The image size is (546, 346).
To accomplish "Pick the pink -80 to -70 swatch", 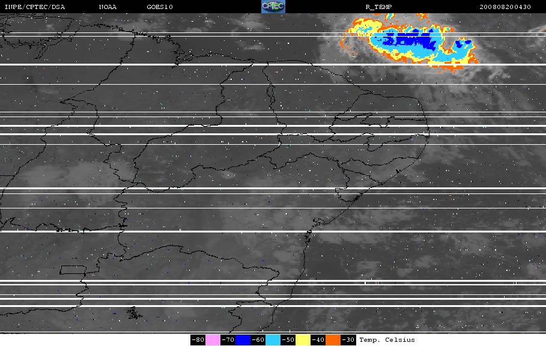I will pyautogui.click(x=213, y=340).
